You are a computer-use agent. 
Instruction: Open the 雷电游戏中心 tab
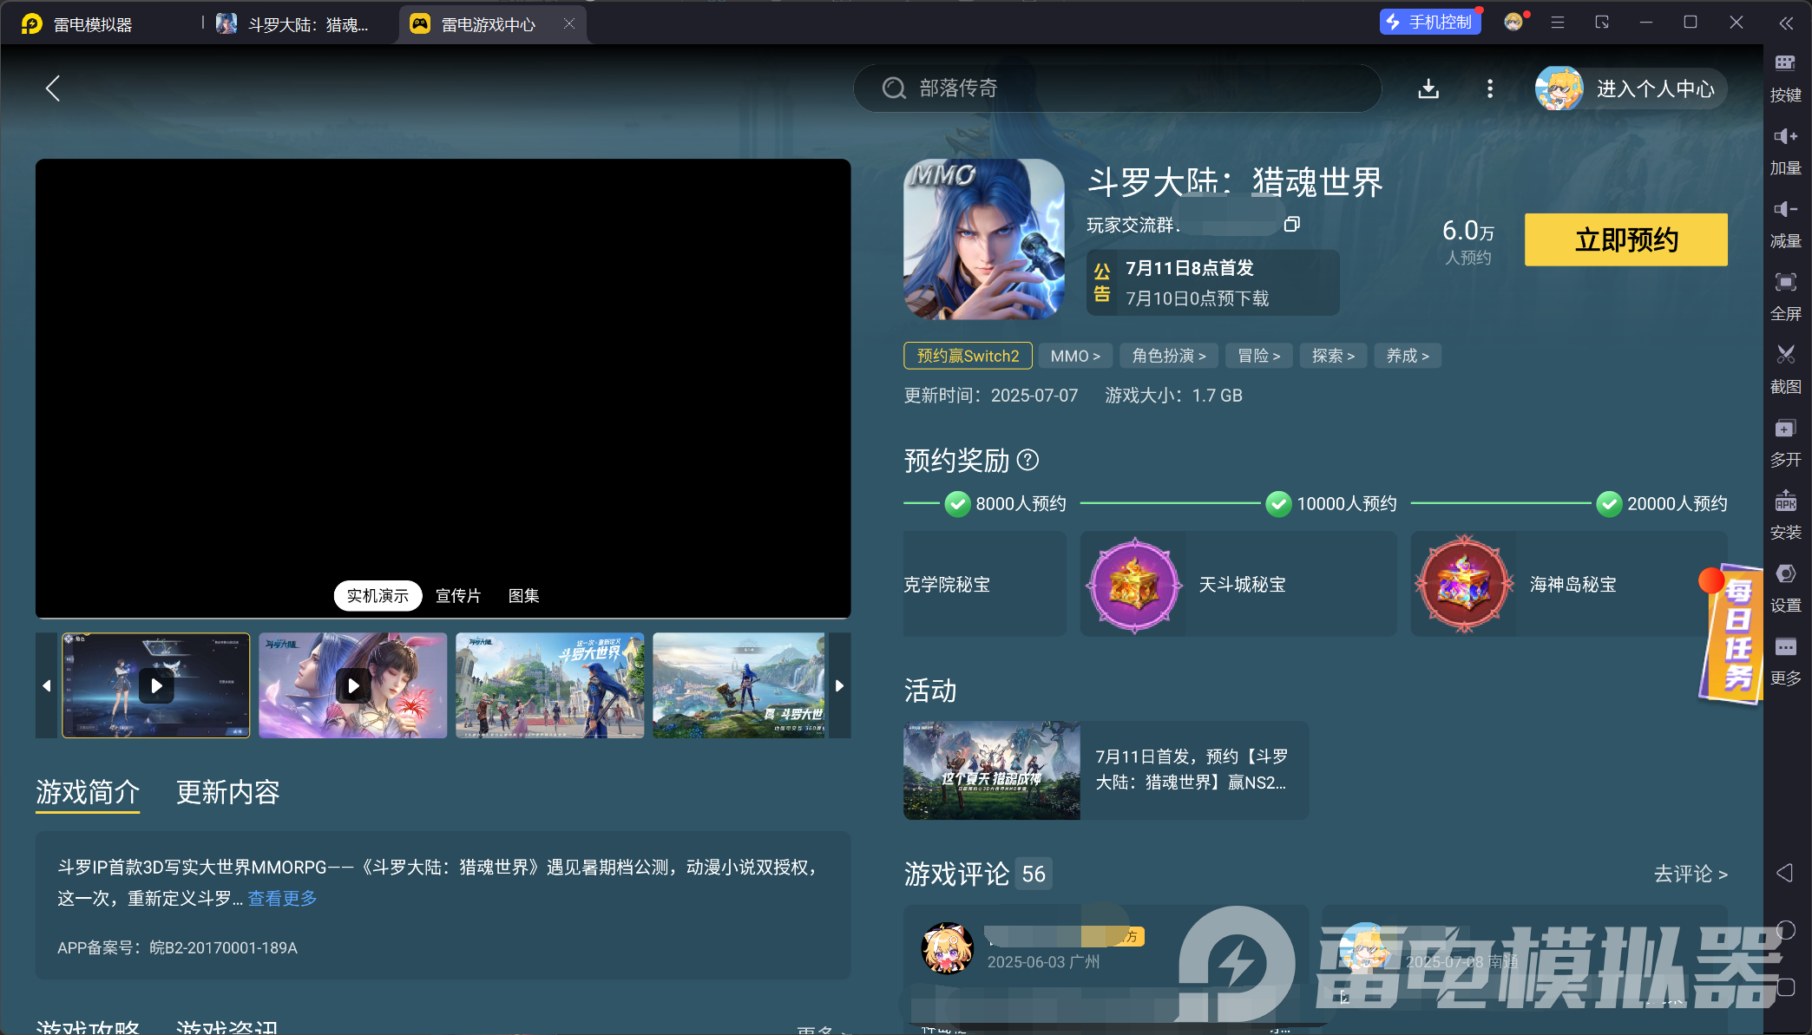488,24
